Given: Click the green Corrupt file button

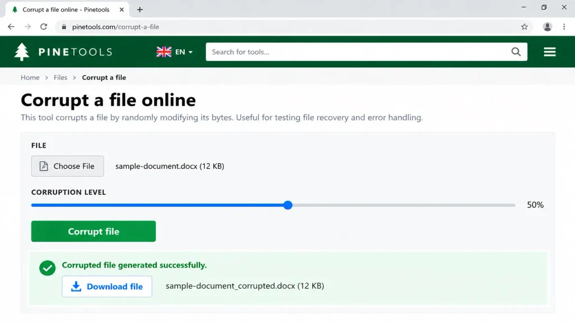Looking at the screenshot, I should [94, 232].
